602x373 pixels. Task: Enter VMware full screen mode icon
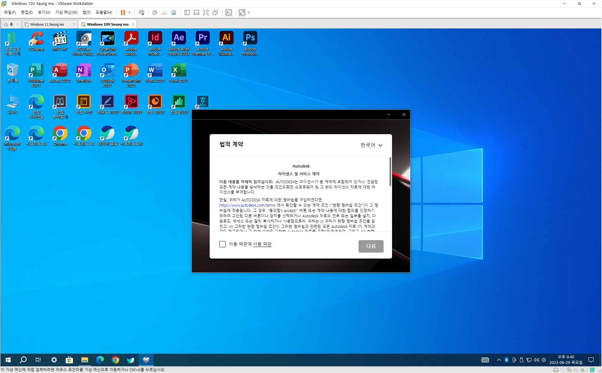coord(206,13)
